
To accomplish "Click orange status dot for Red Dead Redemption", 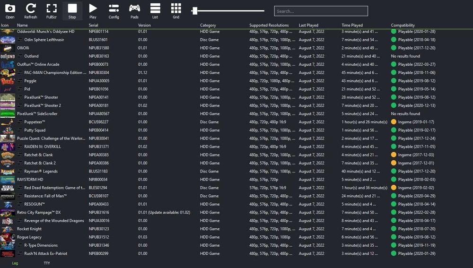I will 394,188.
